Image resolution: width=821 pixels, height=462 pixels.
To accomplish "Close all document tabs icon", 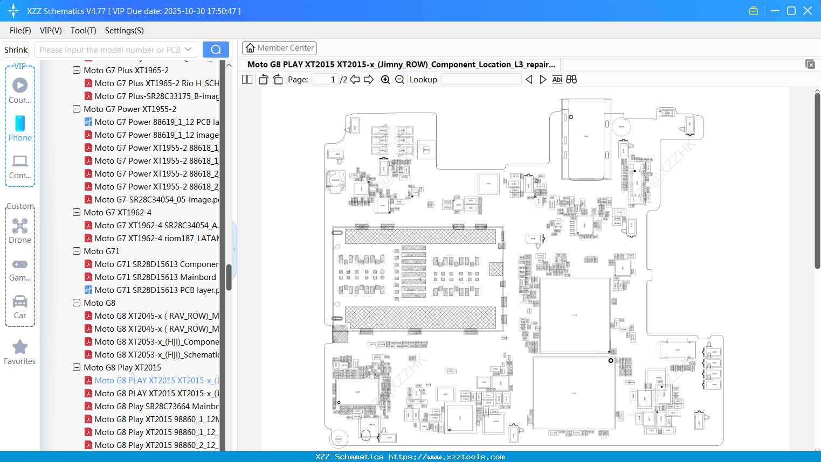I will click(x=810, y=64).
